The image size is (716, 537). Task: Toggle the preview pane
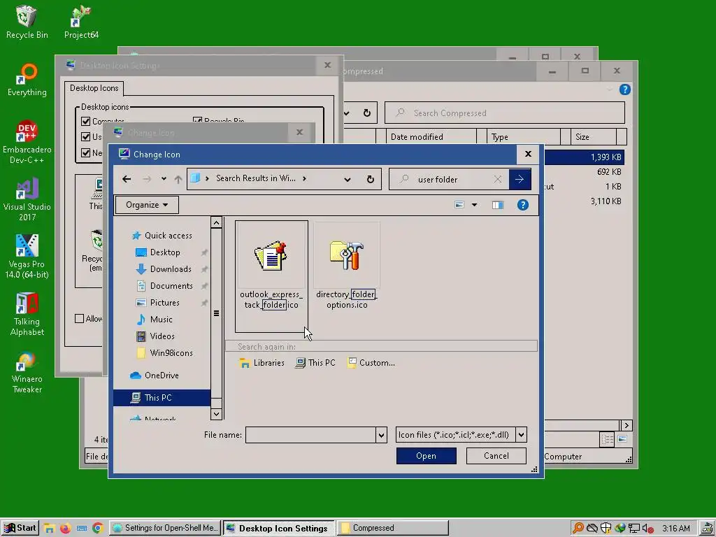point(497,205)
